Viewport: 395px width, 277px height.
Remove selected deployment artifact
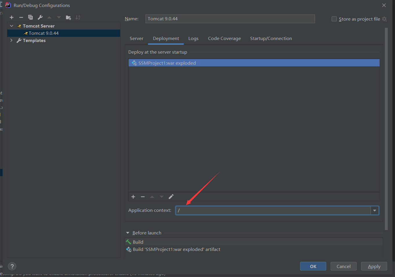point(143,197)
